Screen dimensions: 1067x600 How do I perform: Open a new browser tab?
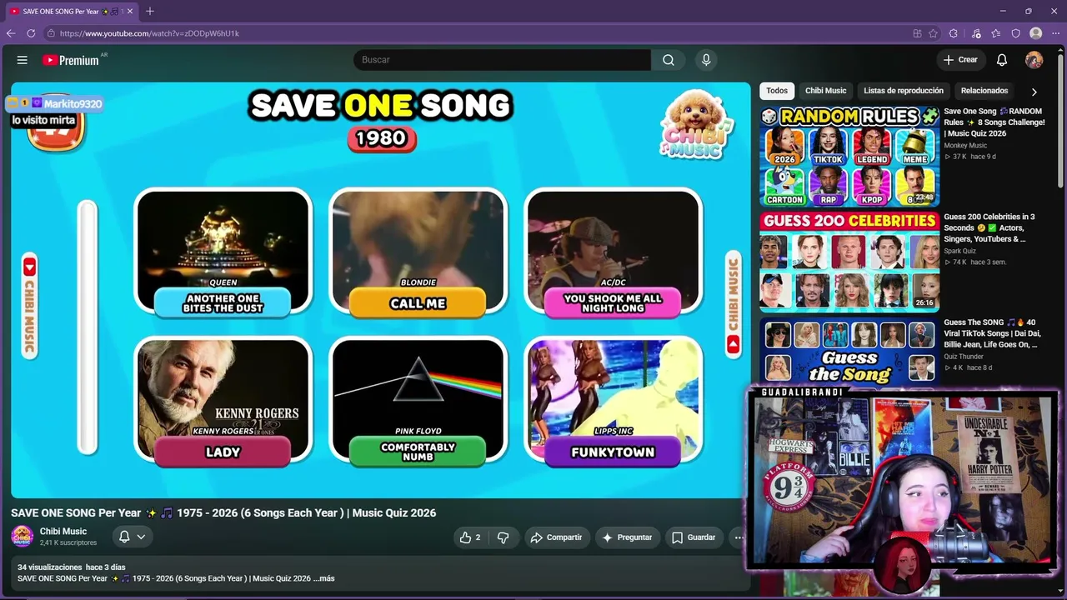[150, 11]
